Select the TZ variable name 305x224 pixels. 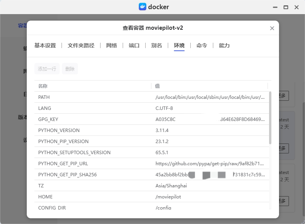point(41,186)
